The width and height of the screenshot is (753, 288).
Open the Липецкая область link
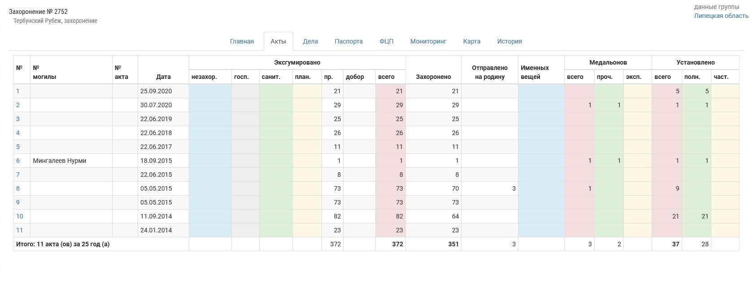(721, 16)
